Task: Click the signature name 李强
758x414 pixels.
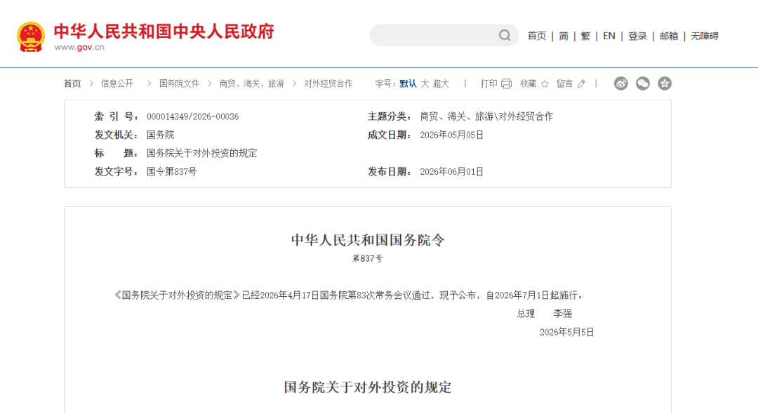Action: click(563, 314)
